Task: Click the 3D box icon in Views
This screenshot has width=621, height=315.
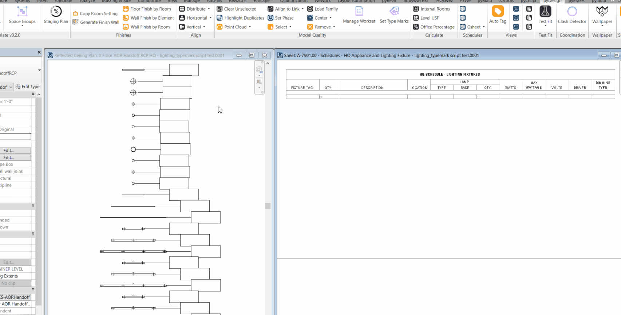Action: pyautogui.click(x=516, y=18)
